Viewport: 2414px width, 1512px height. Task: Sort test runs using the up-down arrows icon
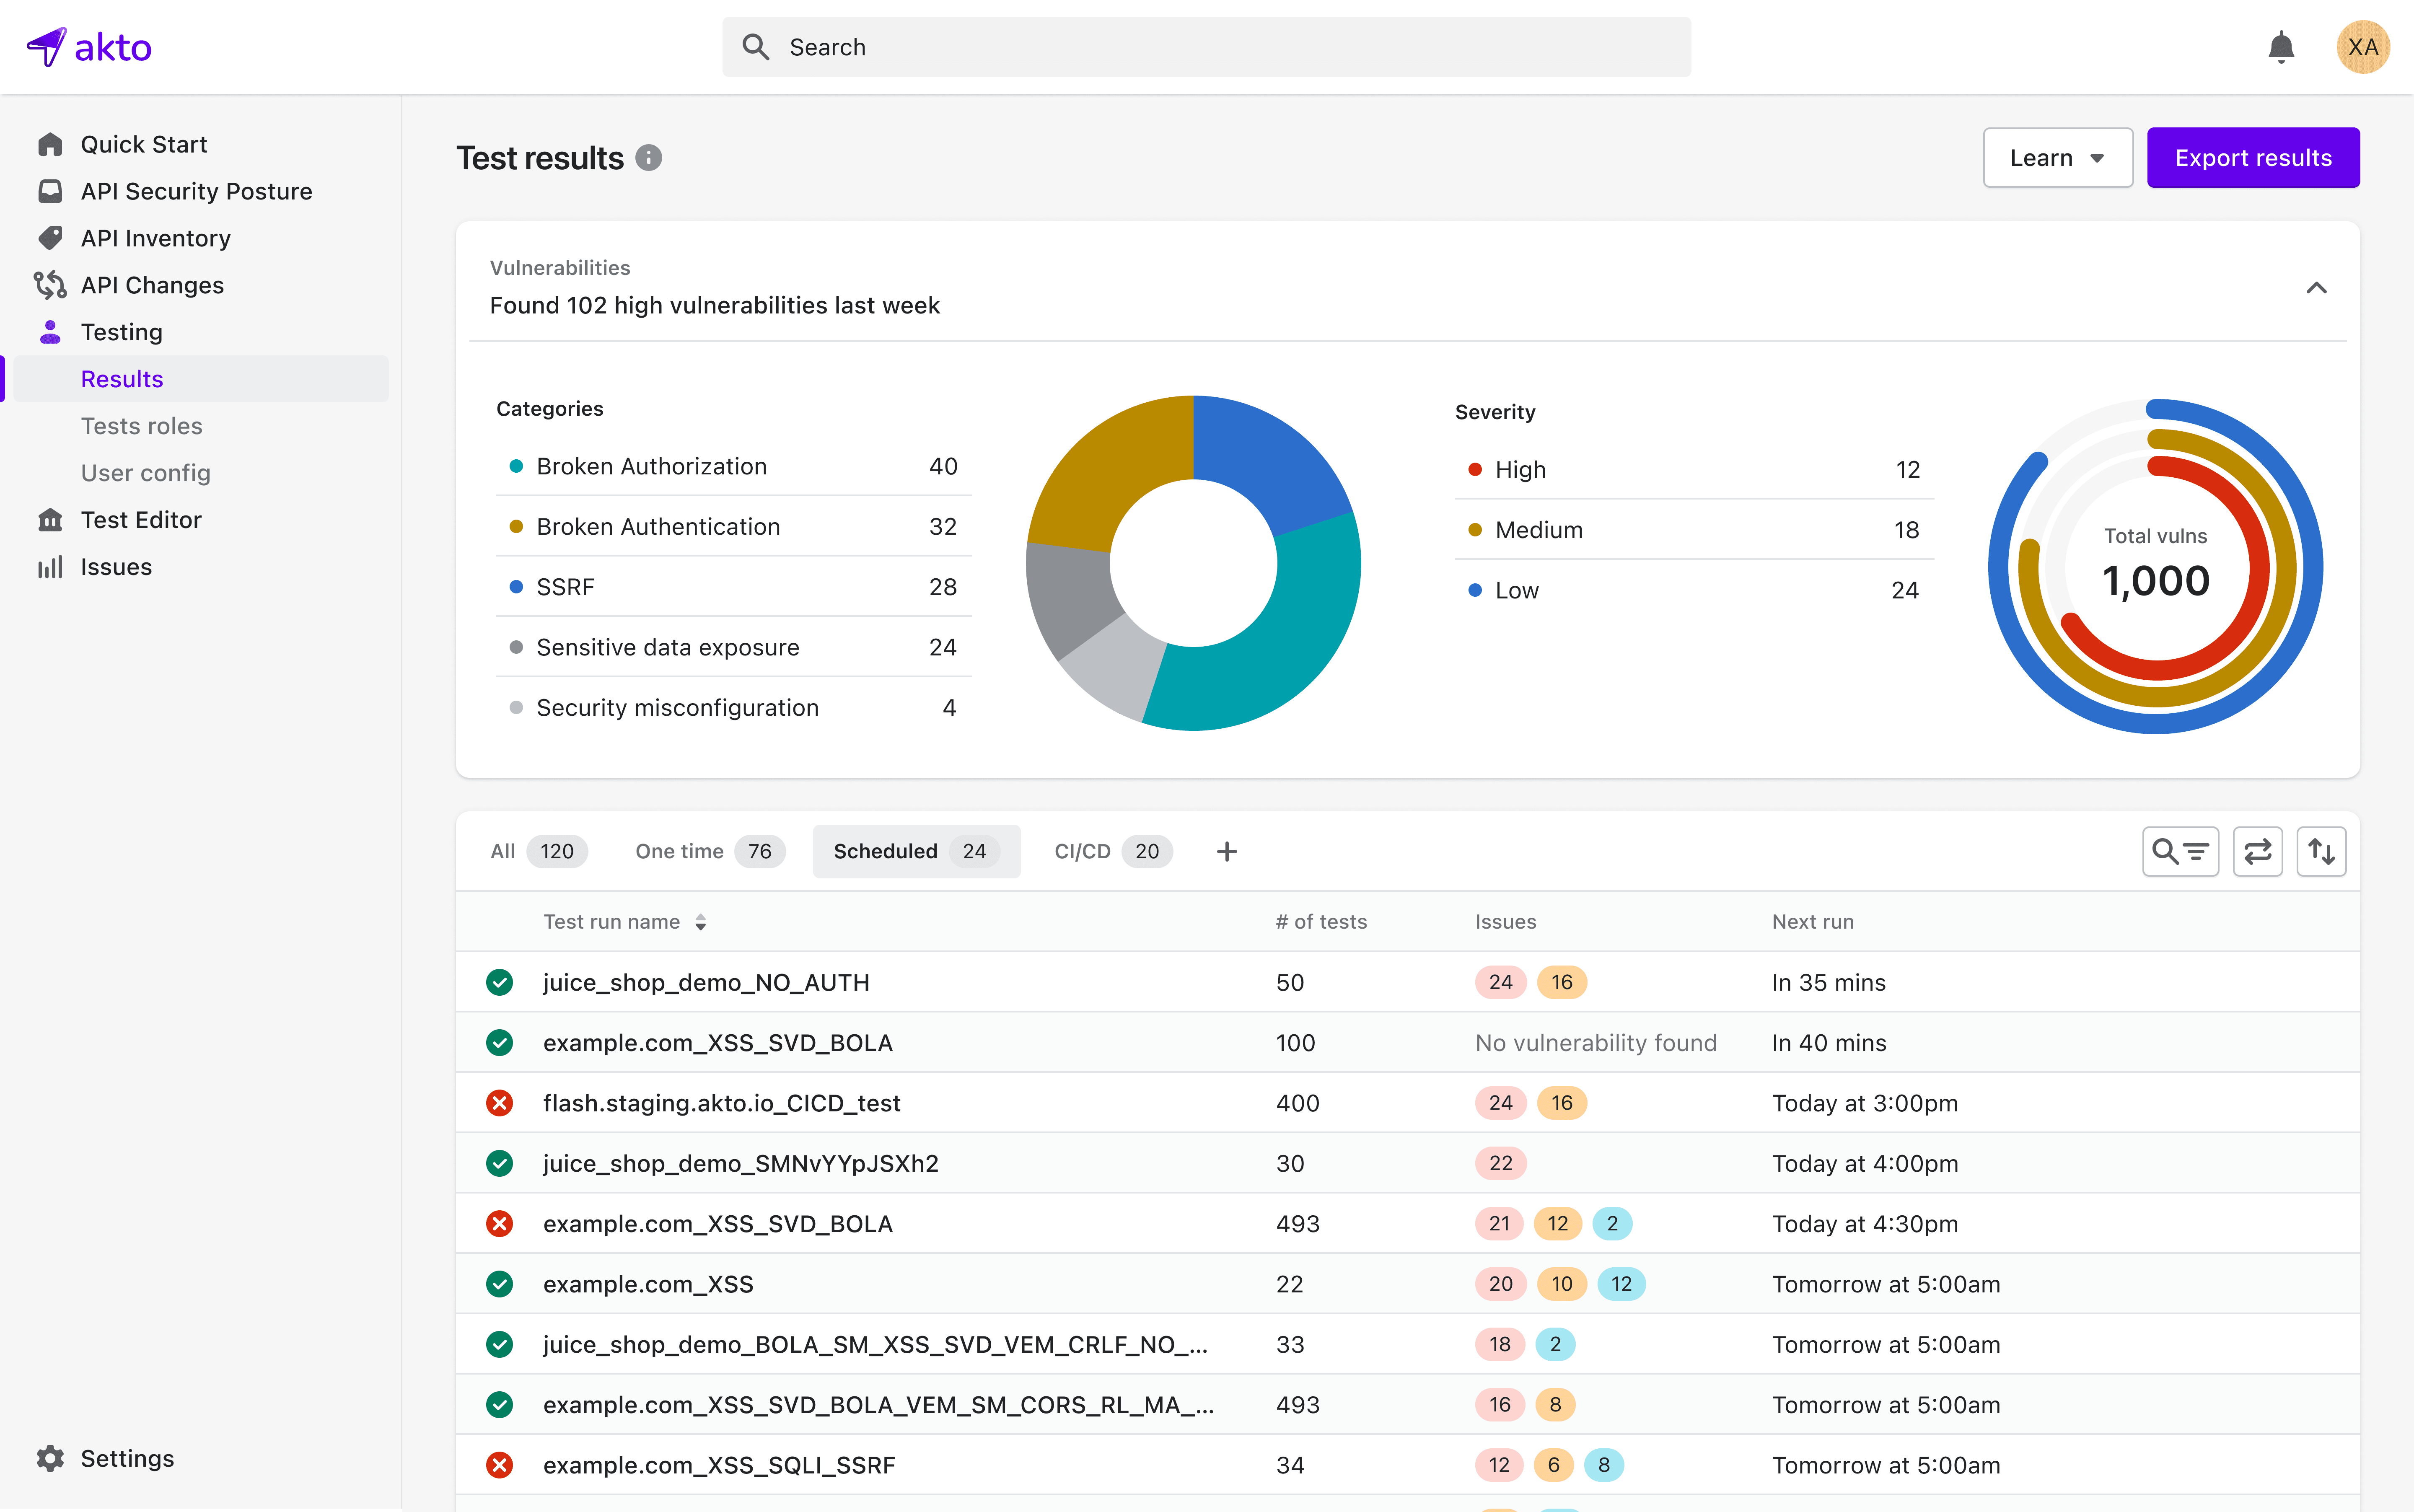coord(2322,851)
